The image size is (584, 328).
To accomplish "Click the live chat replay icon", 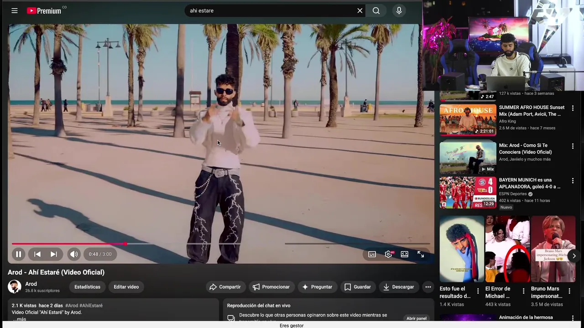I will (x=231, y=318).
